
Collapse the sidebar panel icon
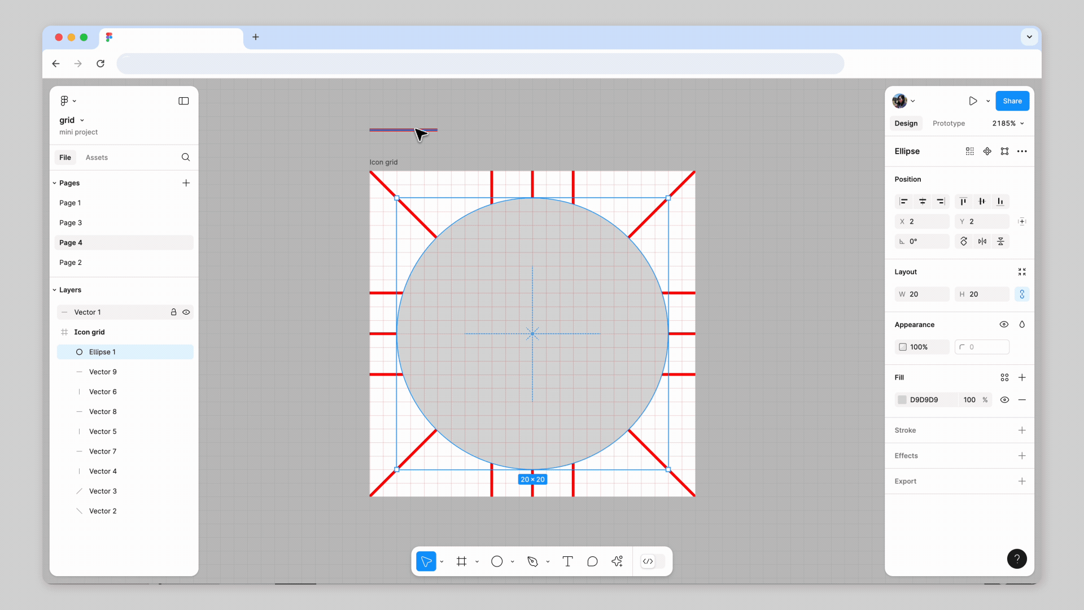coord(183,101)
